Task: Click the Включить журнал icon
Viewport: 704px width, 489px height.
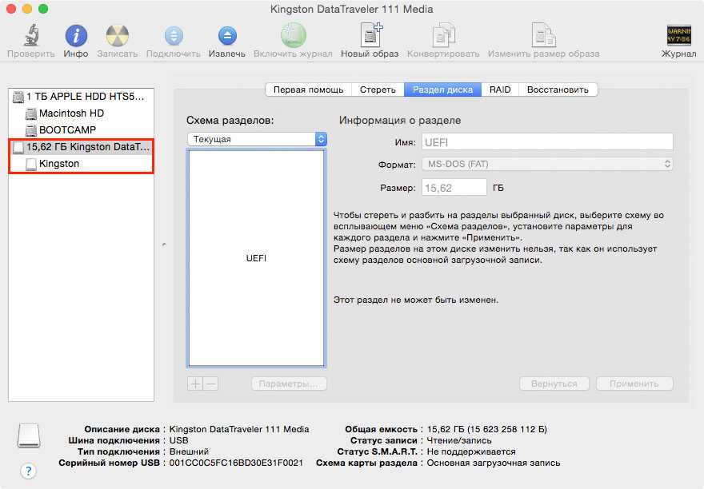Action: 293,35
